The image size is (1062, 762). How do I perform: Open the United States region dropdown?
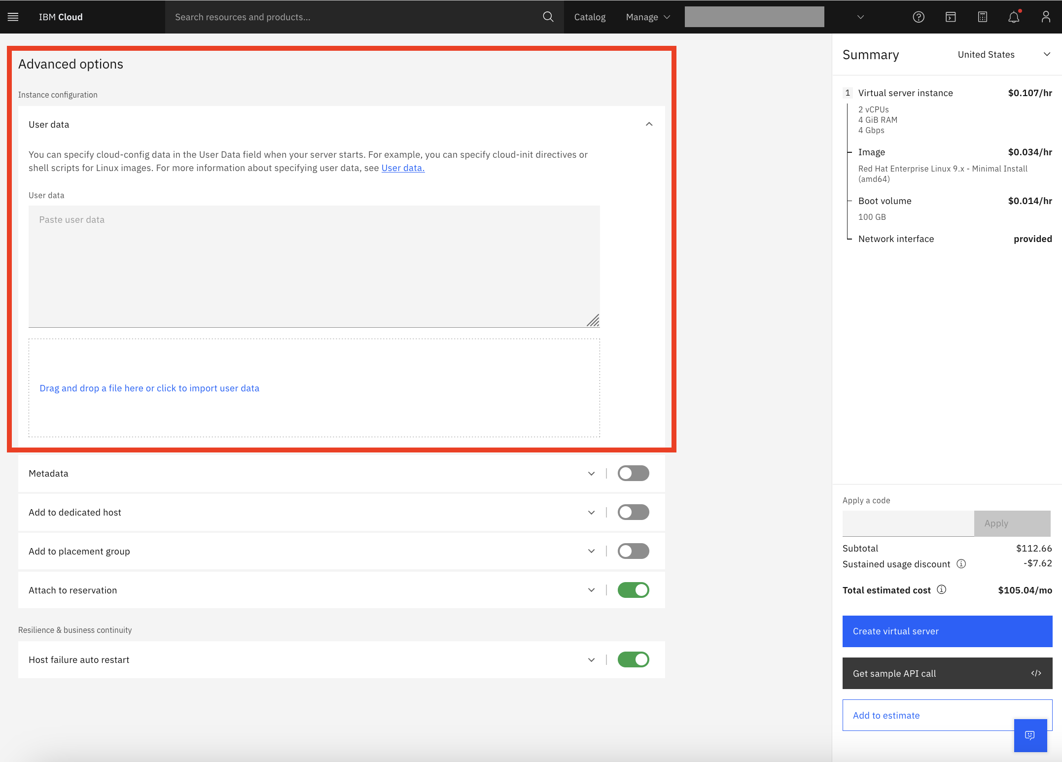pyautogui.click(x=1003, y=55)
